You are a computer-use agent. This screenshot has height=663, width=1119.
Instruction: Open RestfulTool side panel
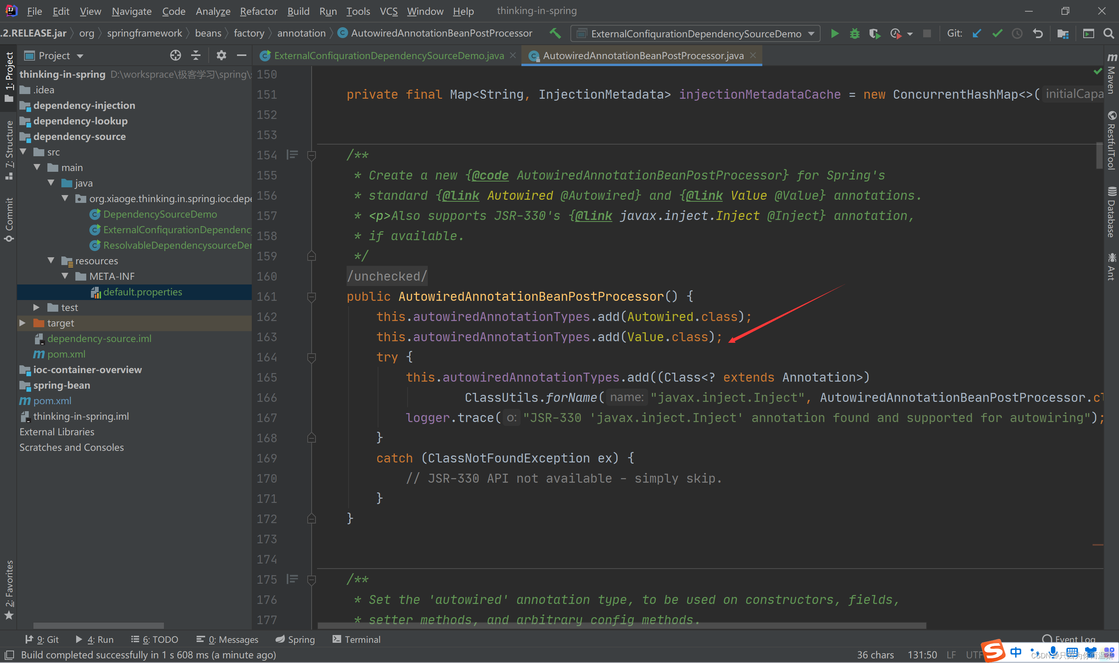[x=1111, y=140]
